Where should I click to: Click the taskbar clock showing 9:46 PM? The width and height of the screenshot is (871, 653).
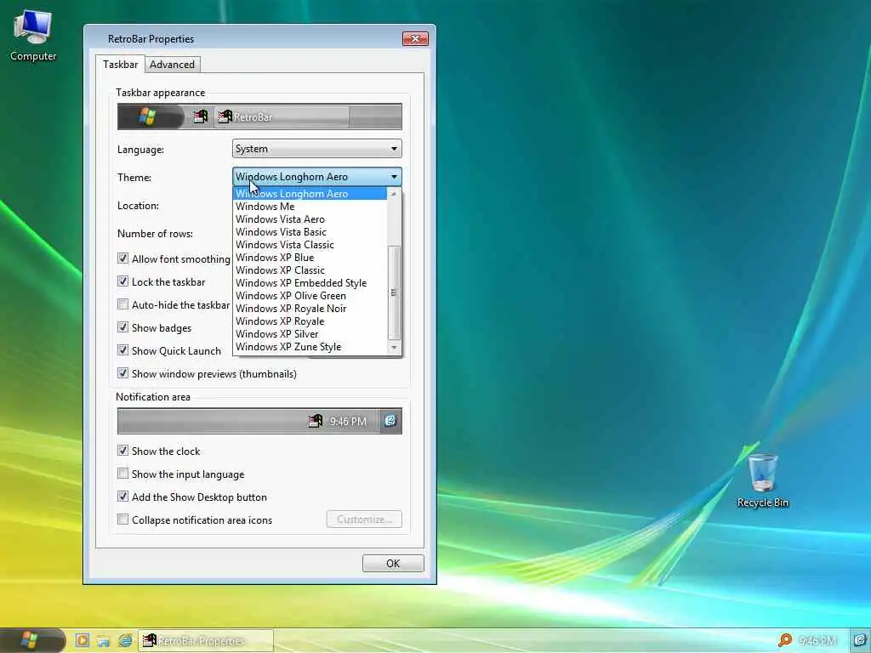[x=817, y=641]
